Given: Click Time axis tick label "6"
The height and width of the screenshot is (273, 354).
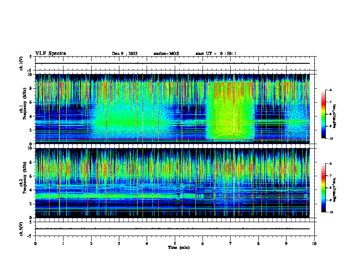Looking at the screenshot, I should click(202, 244).
